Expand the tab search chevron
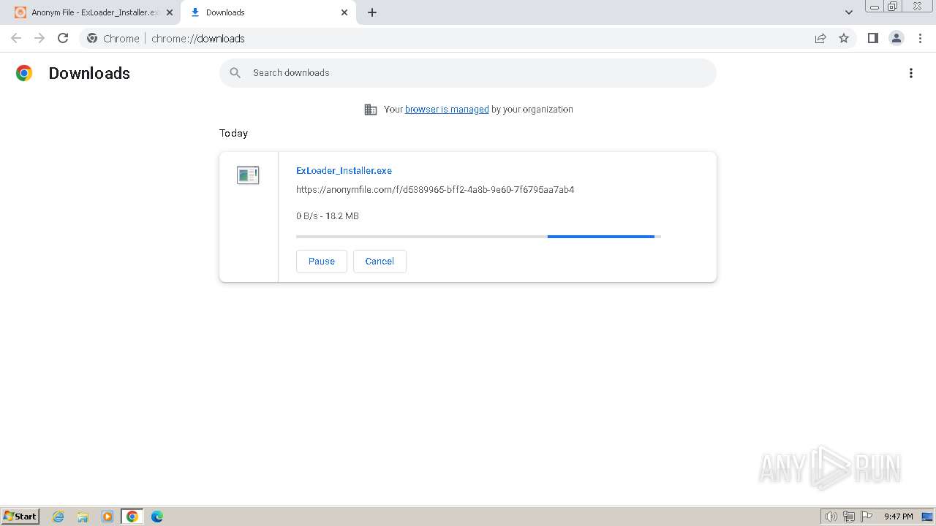The height and width of the screenshot is (526, 936). 849,12
